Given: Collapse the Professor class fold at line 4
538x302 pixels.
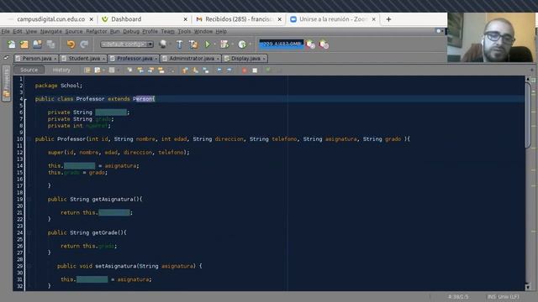Looking at the screenshot, I should pos(26,99).
